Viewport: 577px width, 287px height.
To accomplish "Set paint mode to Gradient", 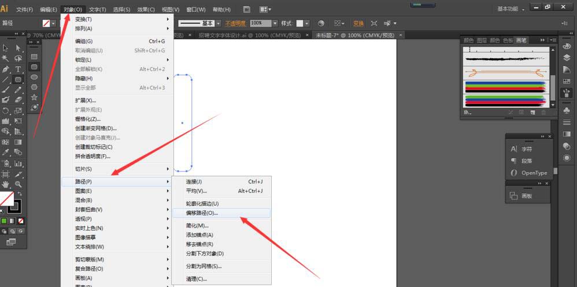I will click(13, 221).
